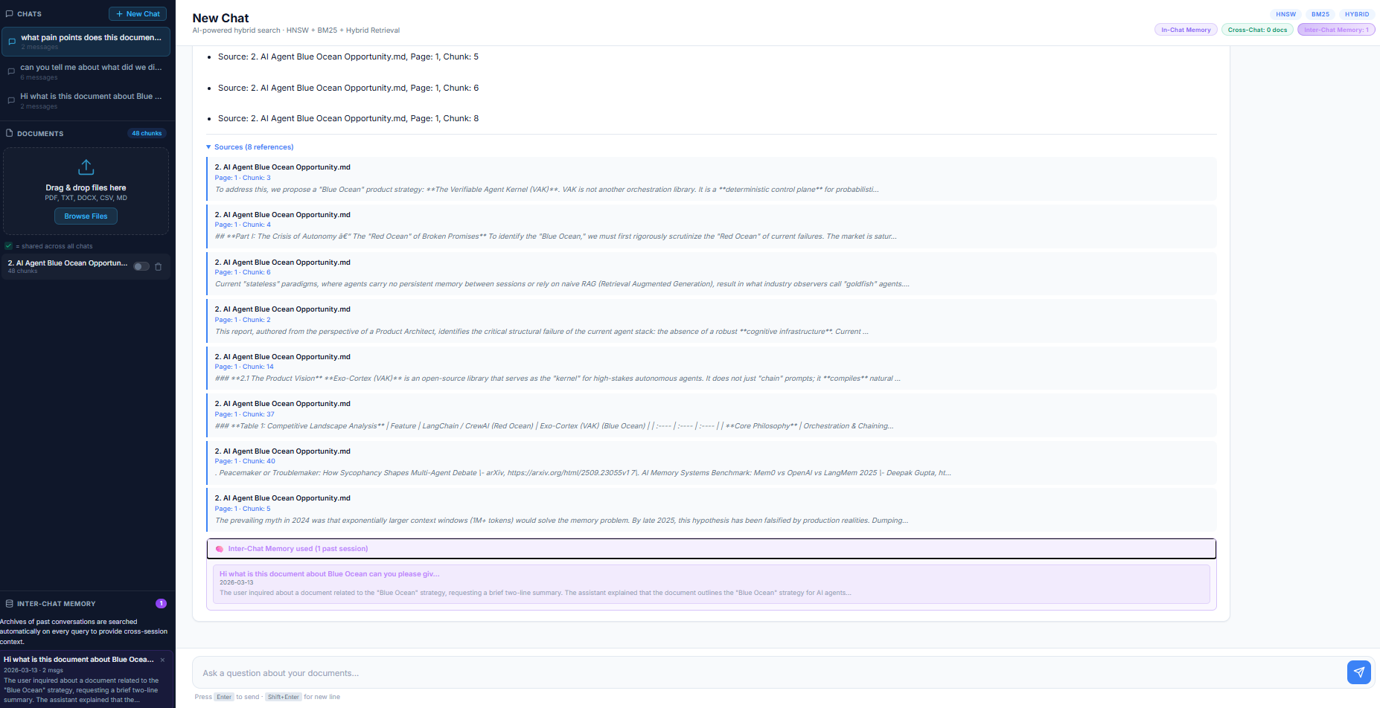Image resolution: width=1380 pixels, height=708 pixels.
Task: Click the 'Source: ... Chunk: 8' bullet line
Action: click(348, 118)
